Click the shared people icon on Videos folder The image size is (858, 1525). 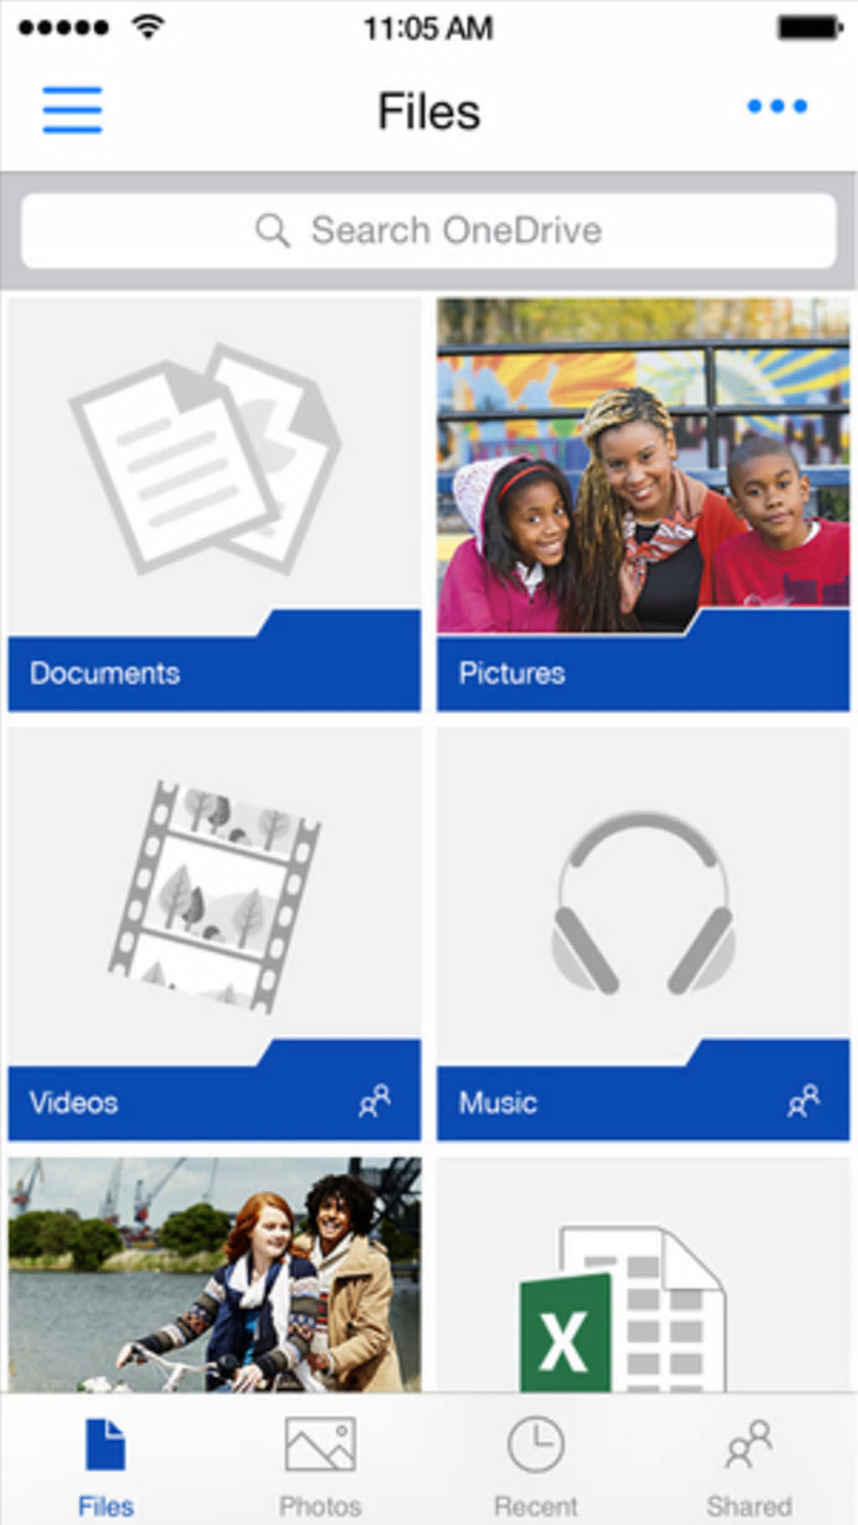374,1100
